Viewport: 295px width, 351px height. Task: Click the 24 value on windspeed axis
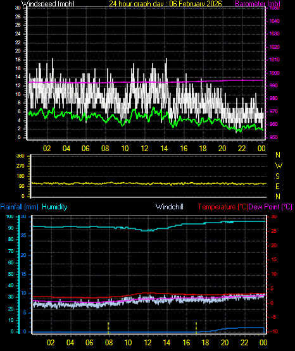[x=18, y=34]
